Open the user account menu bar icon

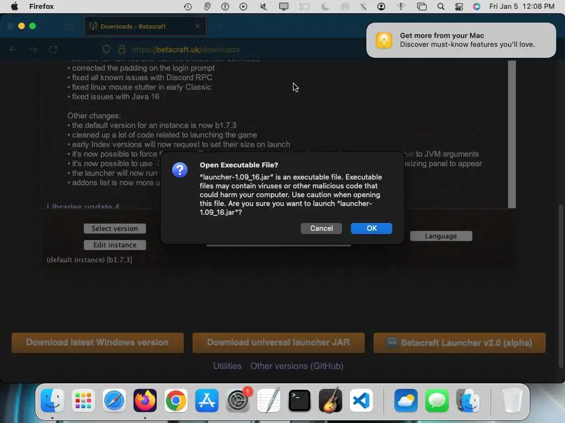[381, 7]
